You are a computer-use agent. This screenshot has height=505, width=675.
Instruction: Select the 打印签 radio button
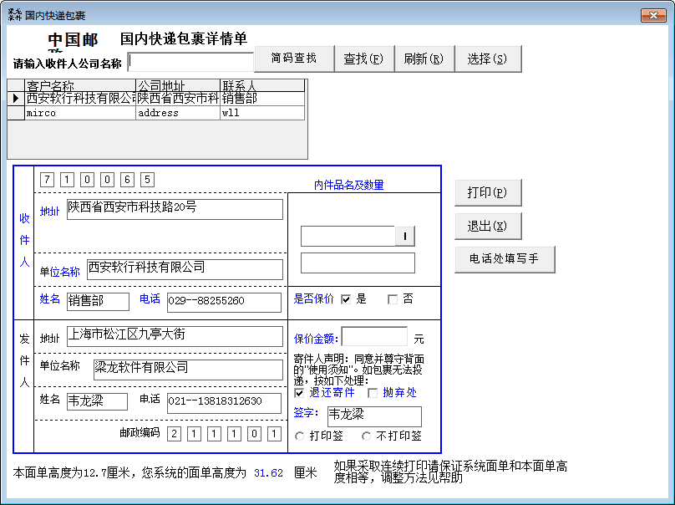pyautogui.click(x=299, y=436)
